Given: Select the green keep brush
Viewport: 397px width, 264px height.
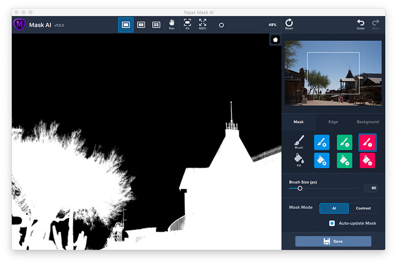Looking at the screenshot, I should (x=344, y=143).
